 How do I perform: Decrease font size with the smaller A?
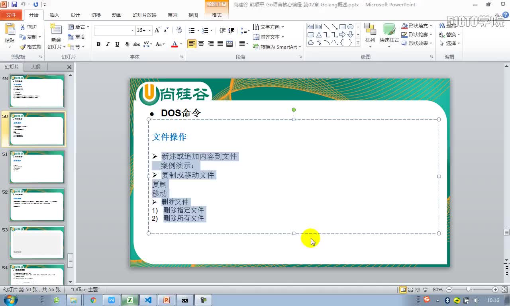pos(165,30)
